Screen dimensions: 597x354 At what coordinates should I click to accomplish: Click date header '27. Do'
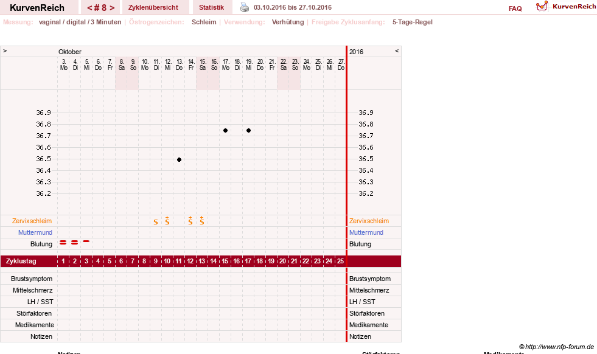(x=341, y=64)
